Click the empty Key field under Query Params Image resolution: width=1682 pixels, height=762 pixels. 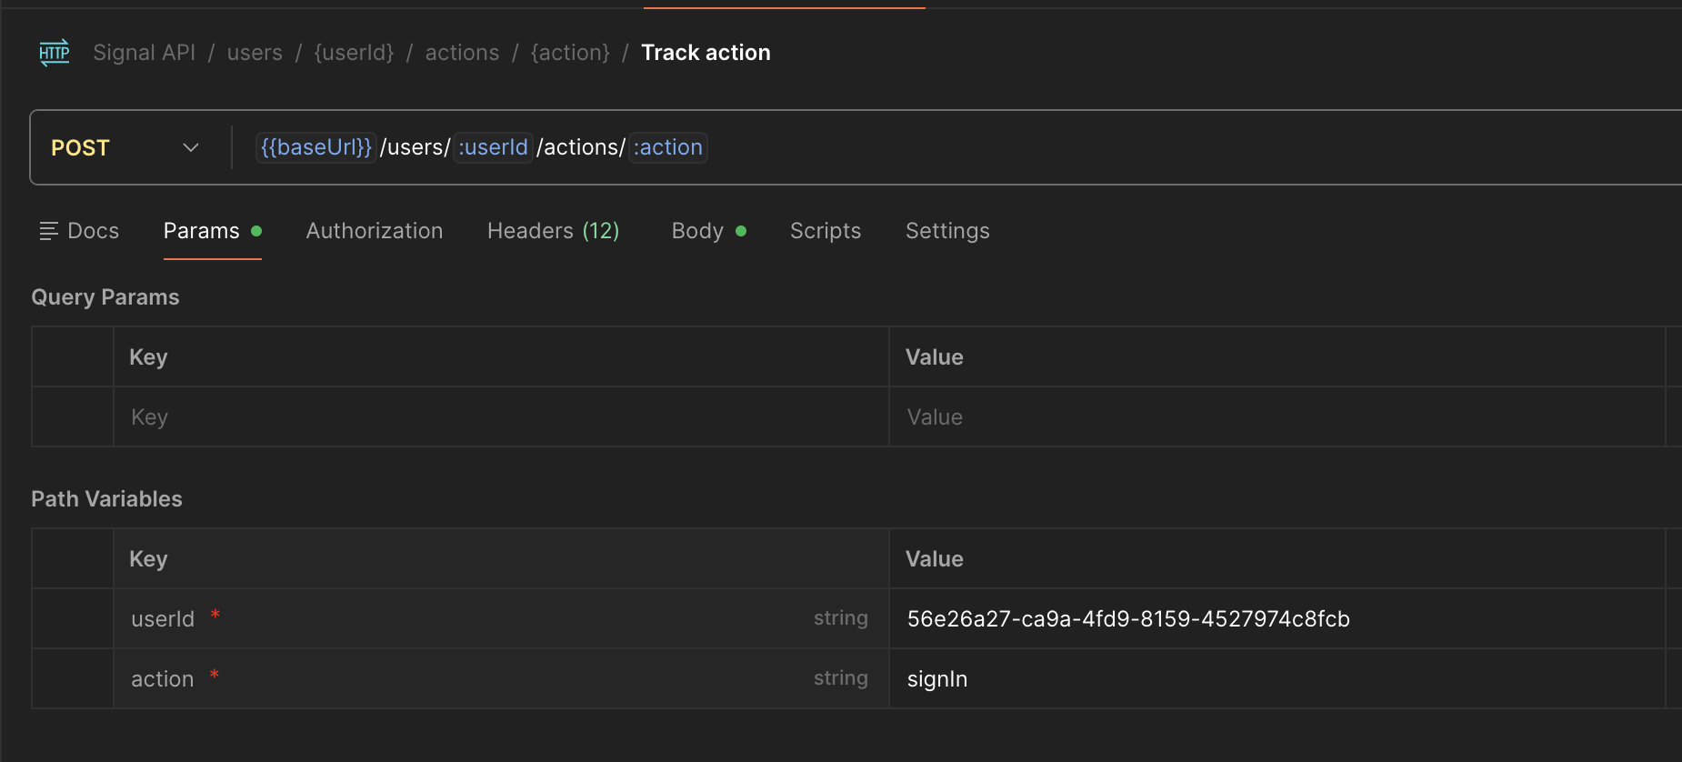364,416
